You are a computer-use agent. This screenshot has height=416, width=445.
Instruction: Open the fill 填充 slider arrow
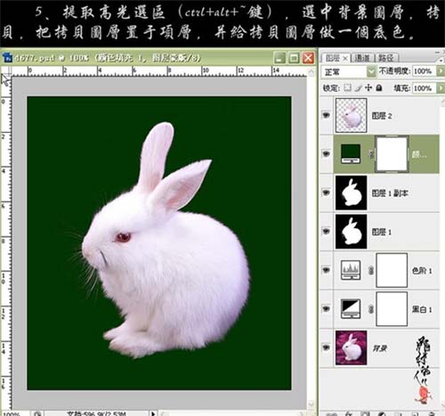pos(441,88)
